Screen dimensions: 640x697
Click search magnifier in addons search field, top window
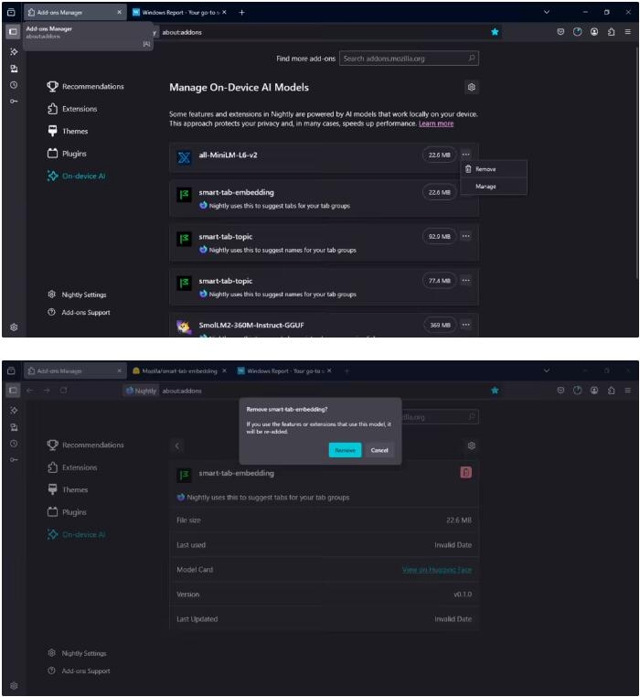coord(472,59)
